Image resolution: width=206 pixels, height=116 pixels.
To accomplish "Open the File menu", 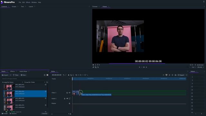I will (x=20, y=2).
